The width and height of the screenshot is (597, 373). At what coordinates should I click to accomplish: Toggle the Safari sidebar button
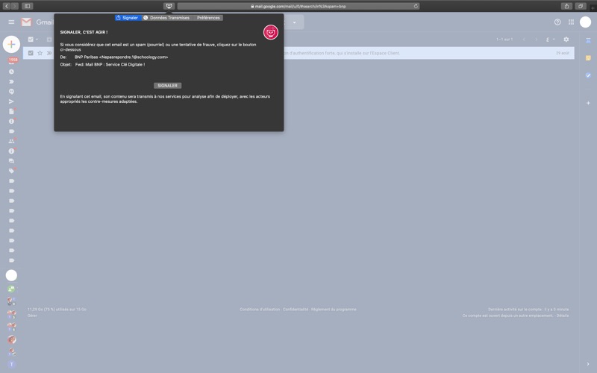pyautogui.click(x=28, y=6)
